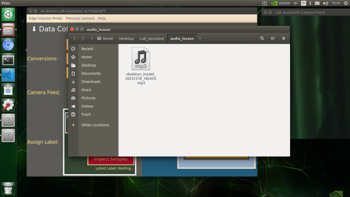
Task: Click the Pictures camera icon in sidebar
Action: pos(73,98)
